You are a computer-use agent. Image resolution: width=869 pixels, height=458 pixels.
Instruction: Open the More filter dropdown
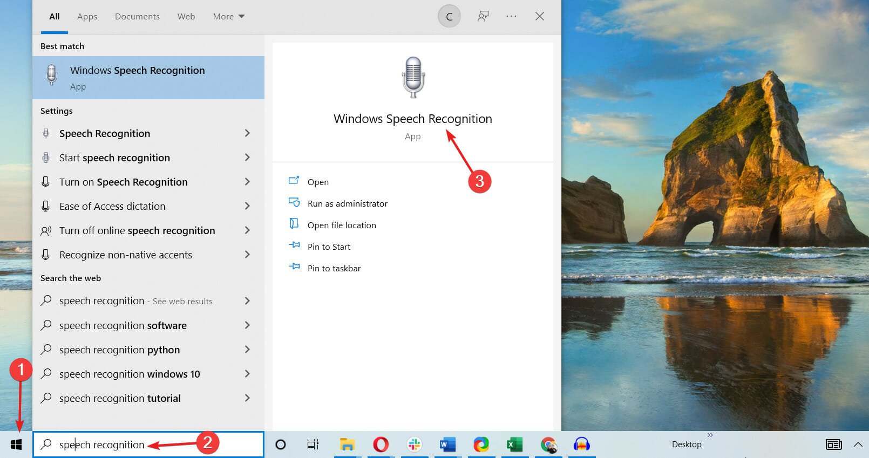[x=228, y=17]
